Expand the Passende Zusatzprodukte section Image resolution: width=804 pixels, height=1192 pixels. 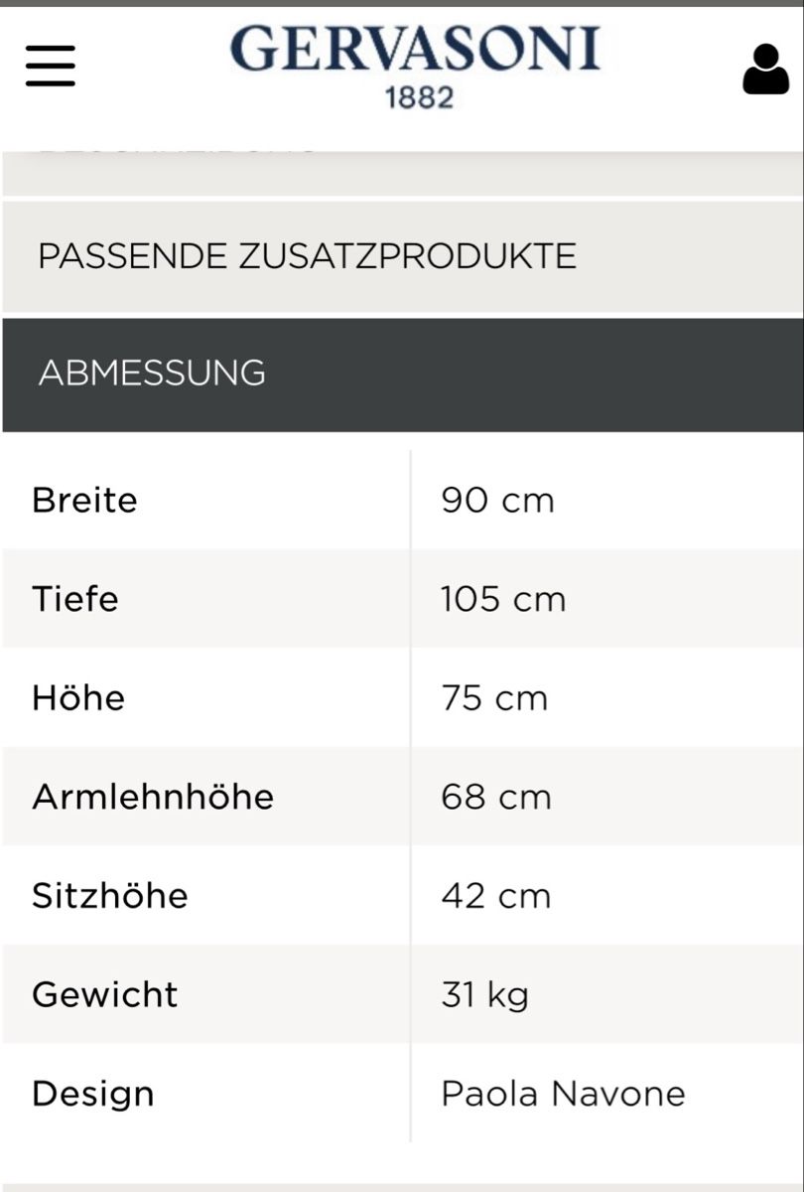pyautogui.click(x=402, y=256)
